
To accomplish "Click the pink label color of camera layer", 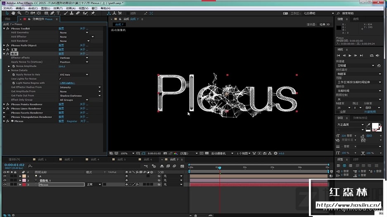I will click(x=24, y=180).
